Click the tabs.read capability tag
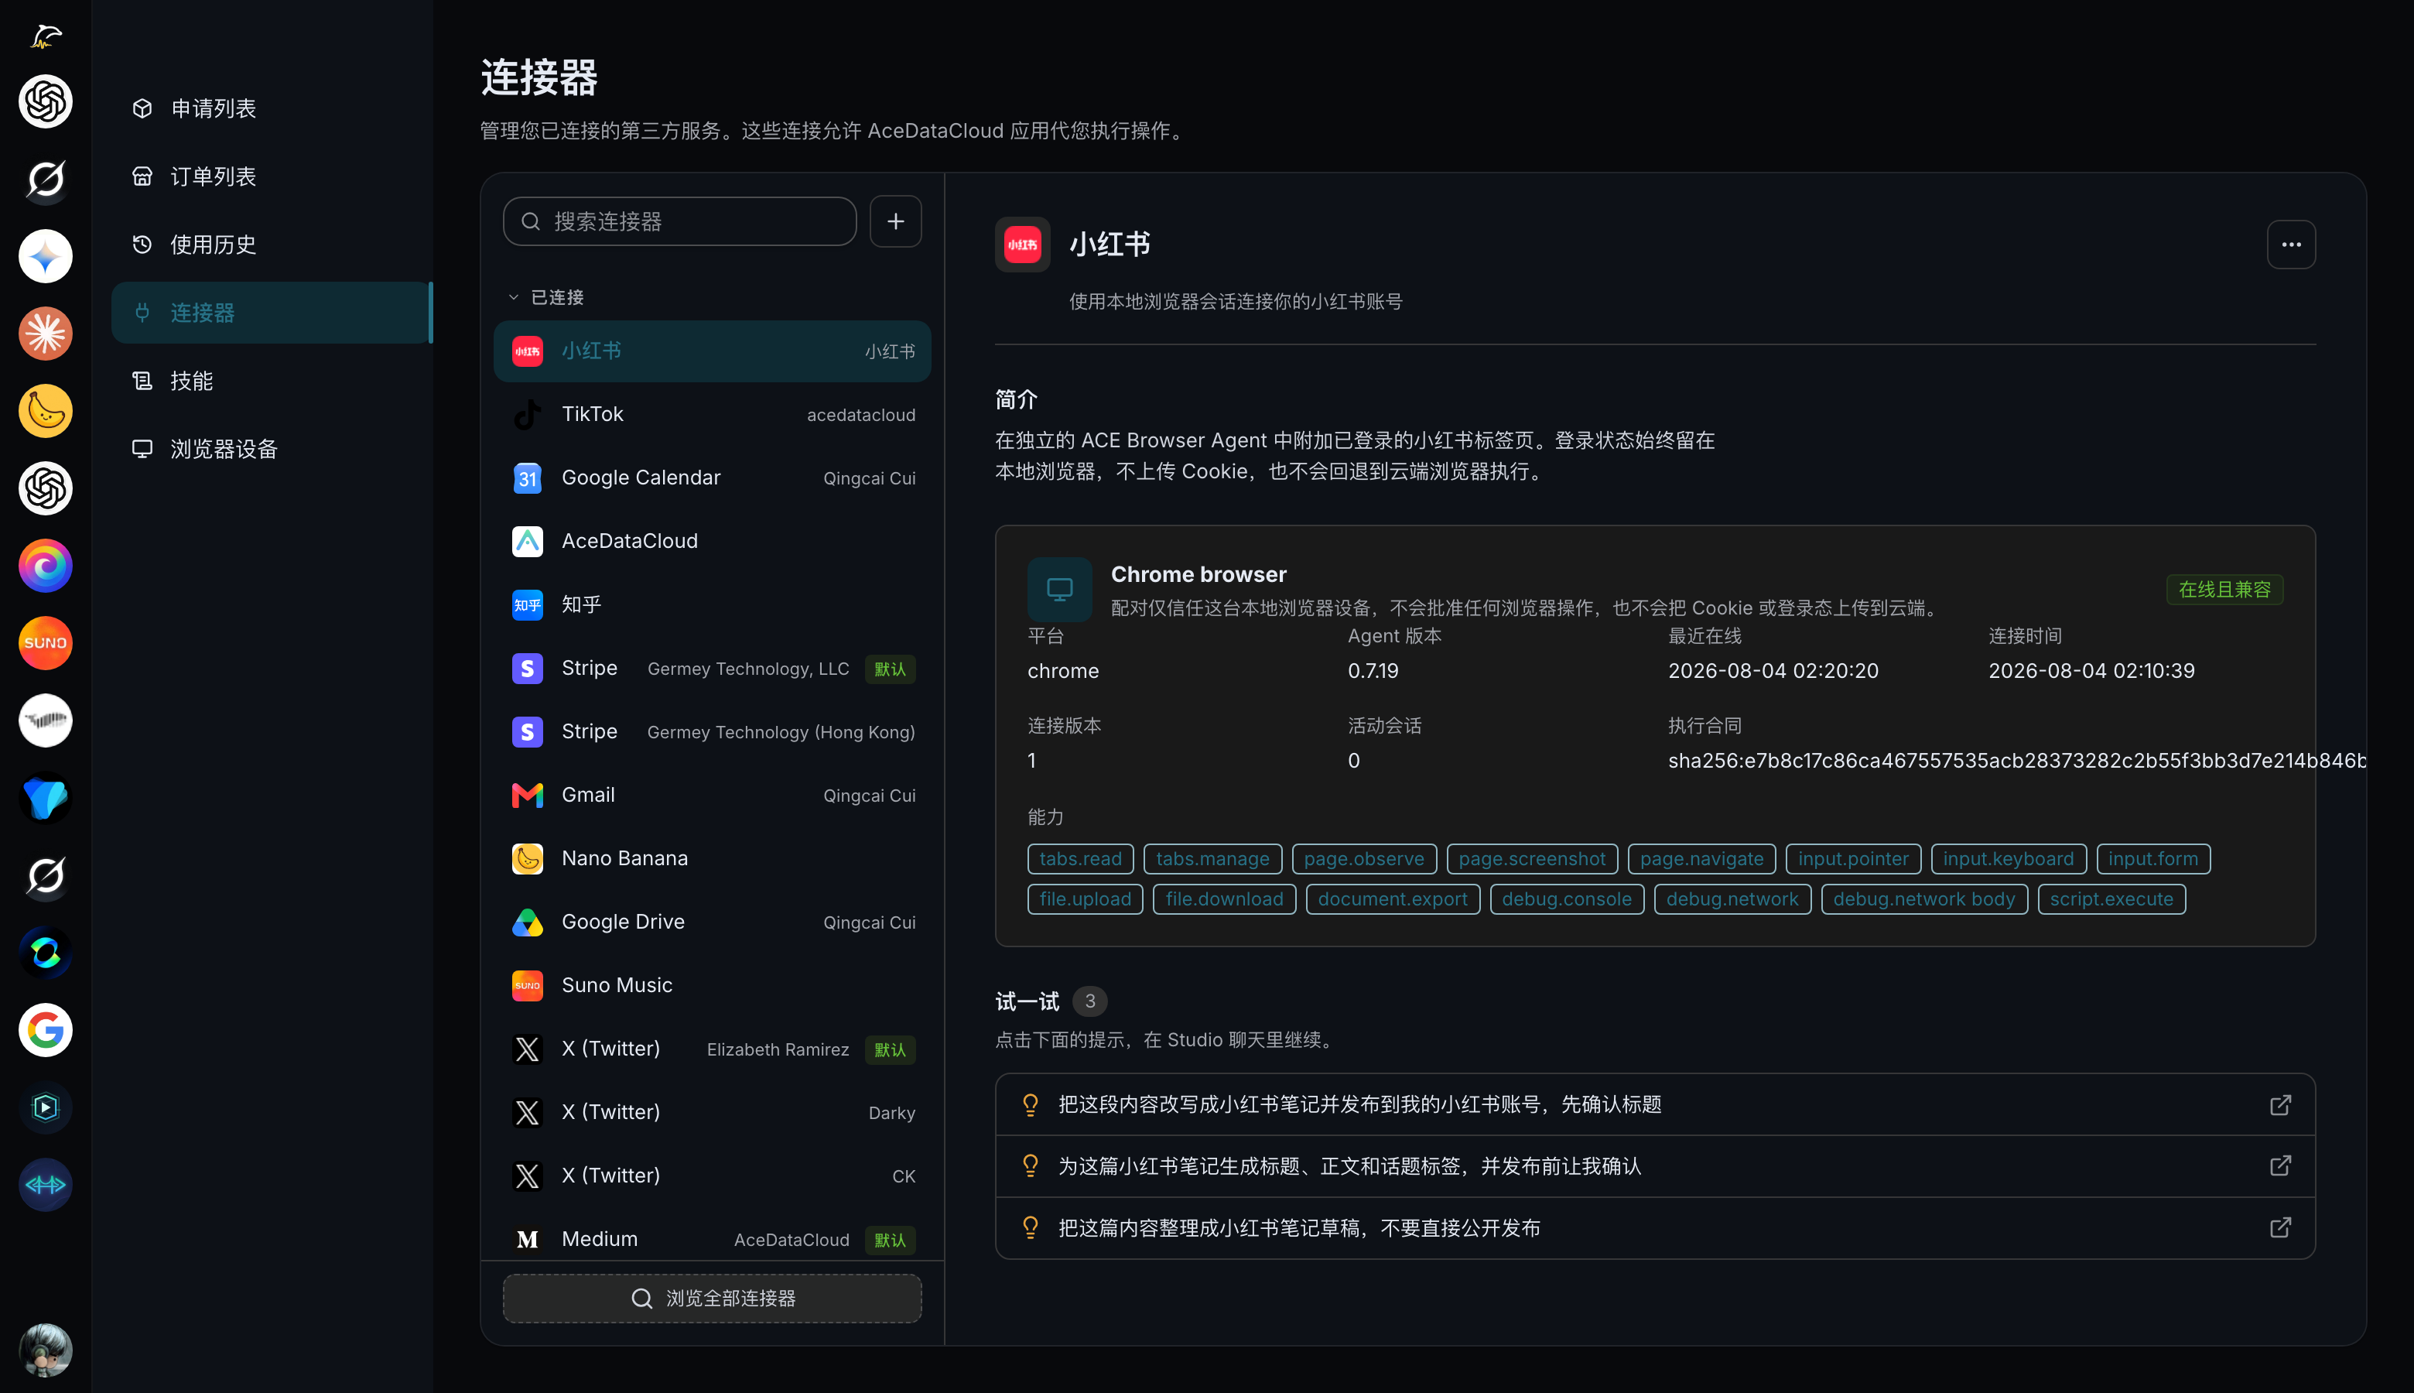Screen dimensions: 2414x1393 point(1081,859)
